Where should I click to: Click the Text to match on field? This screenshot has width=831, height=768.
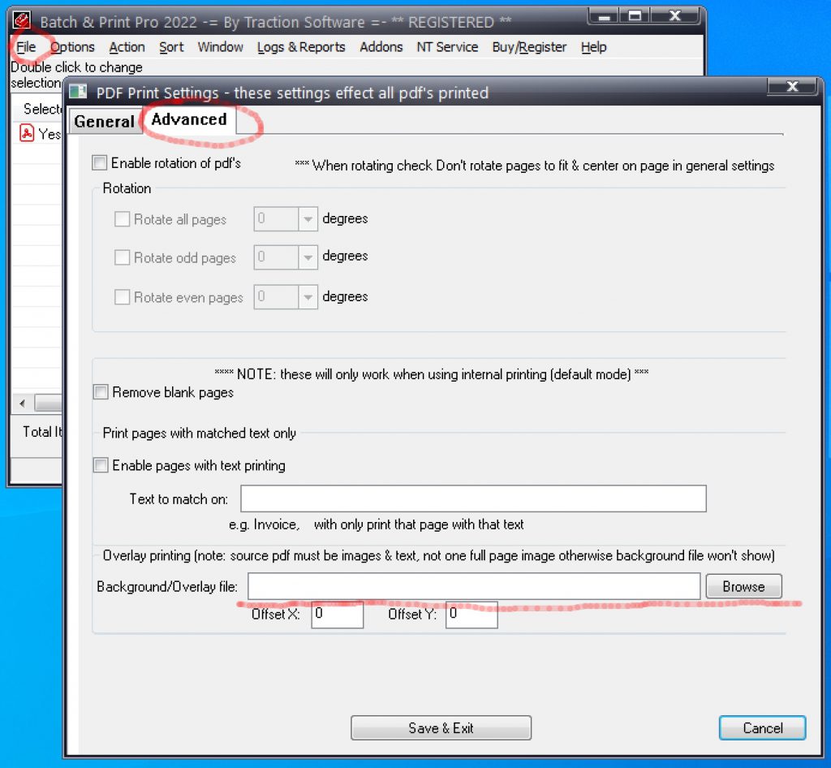(473, 498)
